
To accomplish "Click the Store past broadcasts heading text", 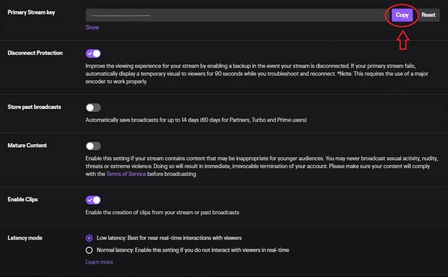I will click(x=34, y=107).
